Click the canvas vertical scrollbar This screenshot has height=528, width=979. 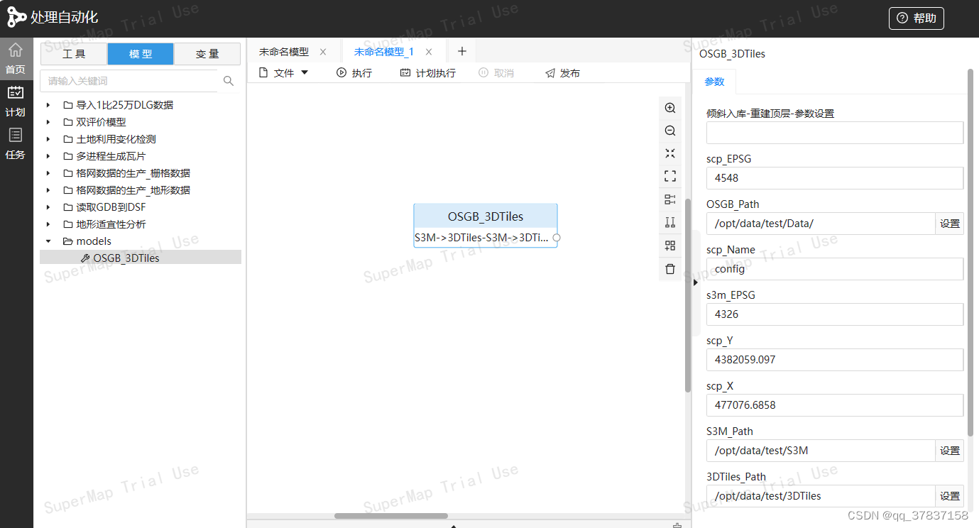[687, 295]
